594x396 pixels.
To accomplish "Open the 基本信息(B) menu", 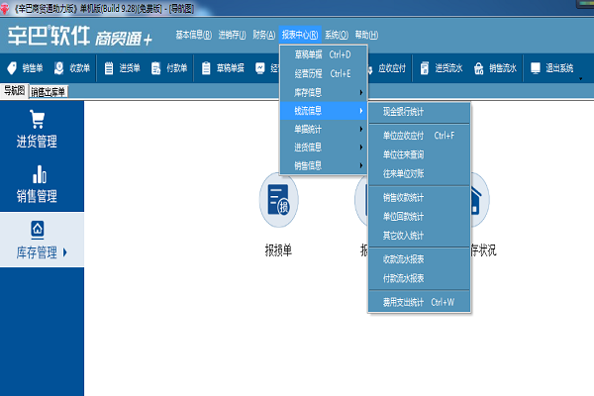I will pos(194,35).
